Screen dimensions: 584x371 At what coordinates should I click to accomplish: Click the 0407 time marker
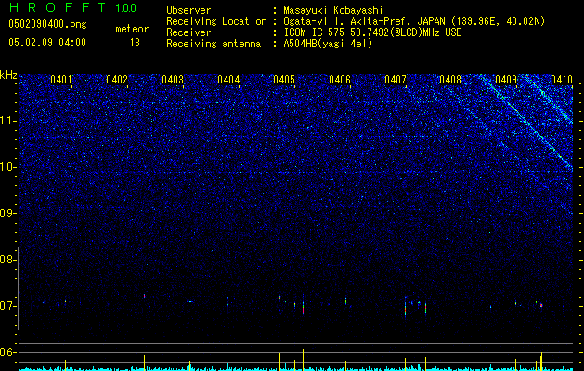point(396,80)
